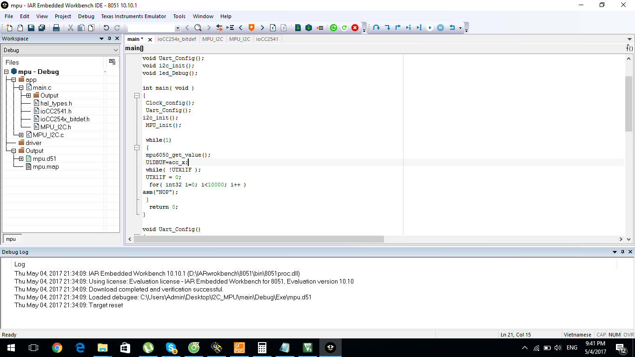635x357 pixels.
Task: Open the Calculator from the taskbar
Action: [x=262, y=348]
